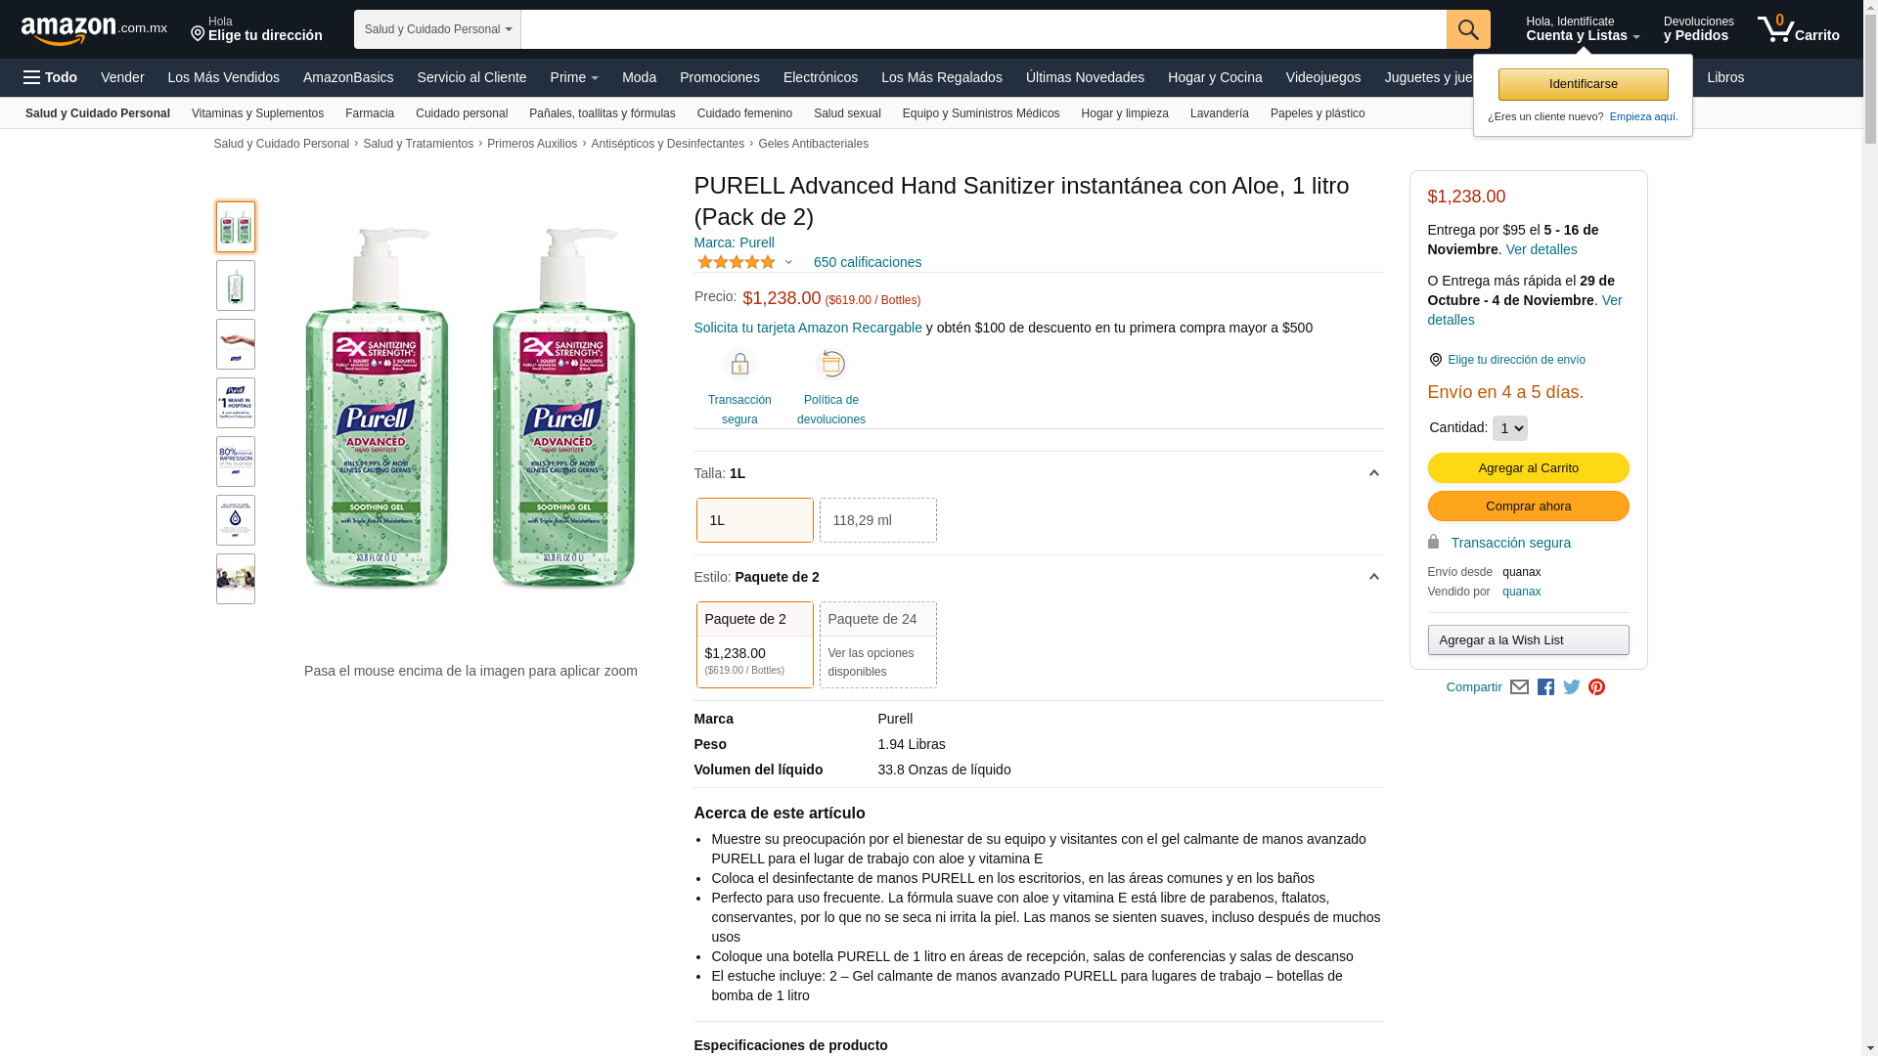This screenshot has width=1878, height=1056.
Task: Open the Cantidad quantity dropdown
Action: (x=1509, y=428)
